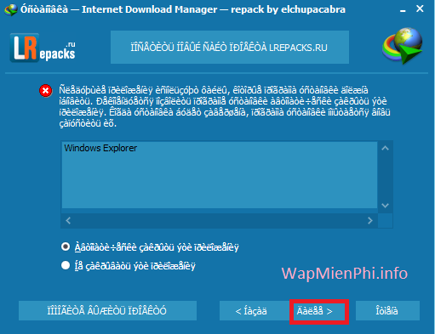Click the LRepacks.ru logo

click(x=43, y=48)
